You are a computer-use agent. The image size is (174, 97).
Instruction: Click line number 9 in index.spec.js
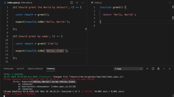7,36
